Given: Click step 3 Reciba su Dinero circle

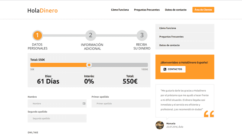Looking at the screenshot, I should click(x=142, y=35).
